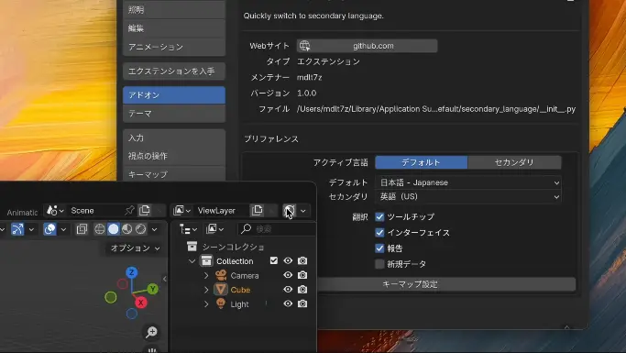Set active language to デフォルト

pyautogui.click(x=422, y=162)
